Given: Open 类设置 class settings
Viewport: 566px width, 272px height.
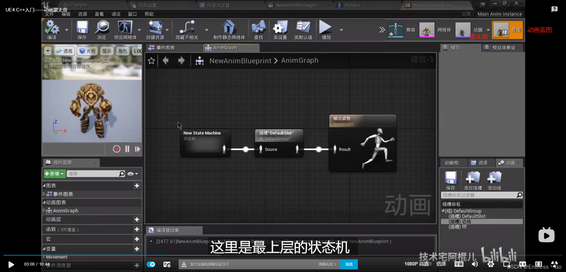Looking at the screenshot, I should (280, 30).
